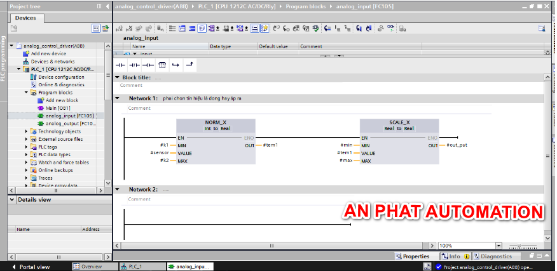Viewport: 557px width, 271px height.
Task: Switch to the Diagnostics tab
Action: [496, 256]
